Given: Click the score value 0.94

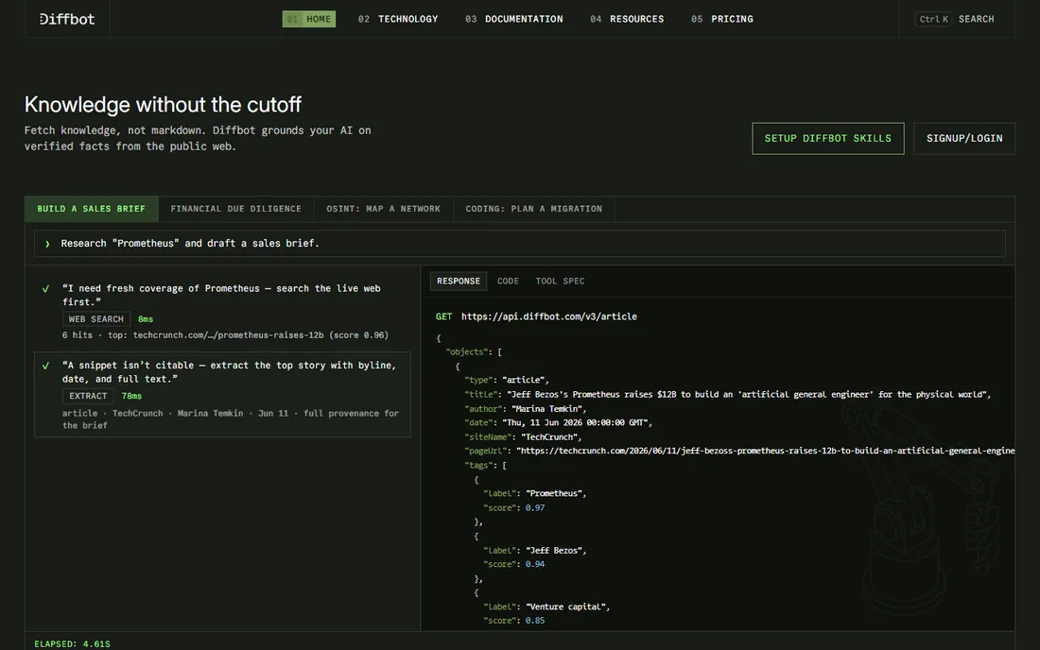Looking at the screenshot, I should (534, 565).
